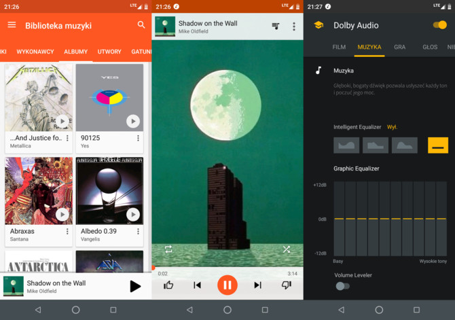Open options for ...And Justice fo.. album

click(67, 138)
